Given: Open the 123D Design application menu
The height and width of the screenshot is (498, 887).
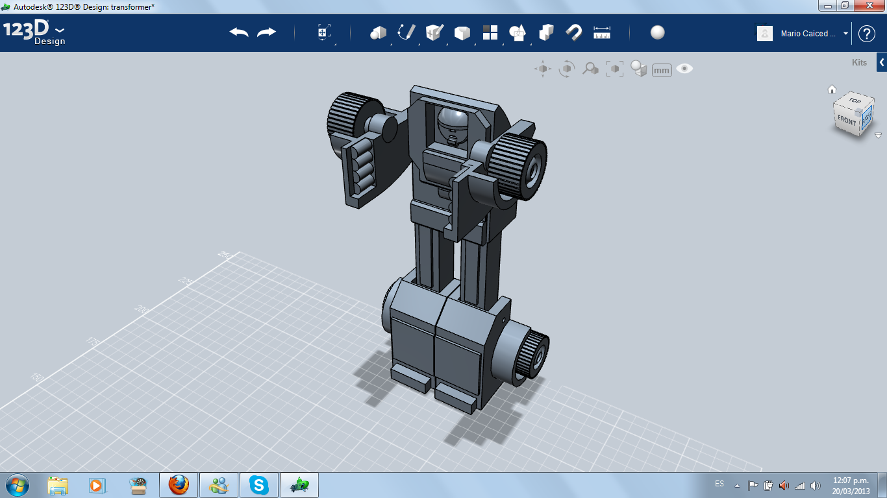Looking at the screenshot, I should pyautogui.click(x=34, y=32).
